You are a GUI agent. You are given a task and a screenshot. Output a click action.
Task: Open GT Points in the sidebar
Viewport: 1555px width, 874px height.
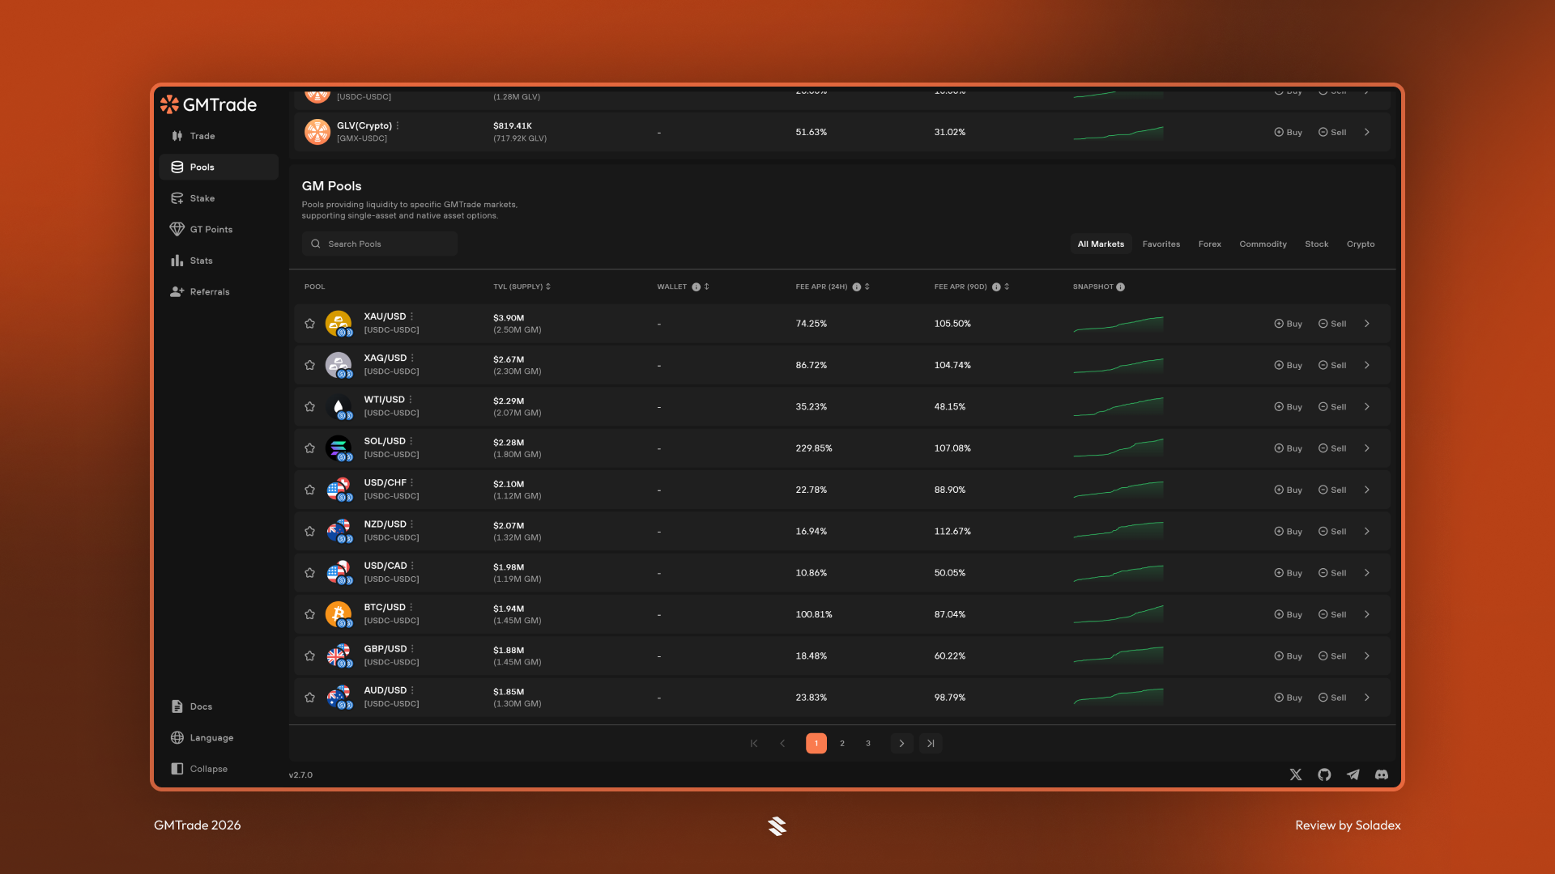[219, 229]
